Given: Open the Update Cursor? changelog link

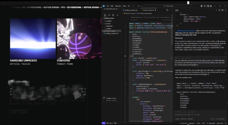Looking at the screenshot, I should coord(111,100).
